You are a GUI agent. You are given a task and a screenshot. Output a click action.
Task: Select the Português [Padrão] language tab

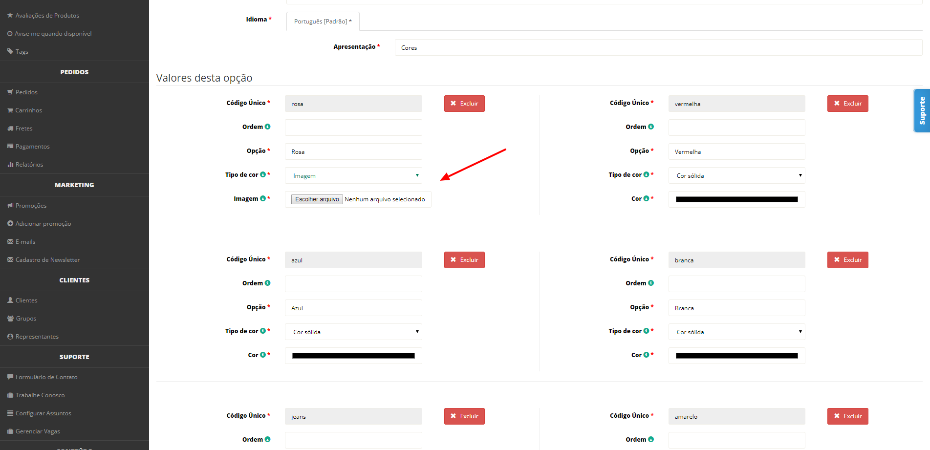click(323, 21)
